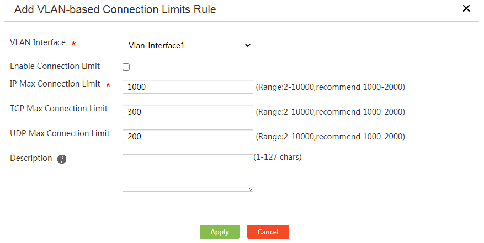Click the Description help question mark icon
Image resolution: width=484 pixels, height=243 pixels.
(62, 159)
